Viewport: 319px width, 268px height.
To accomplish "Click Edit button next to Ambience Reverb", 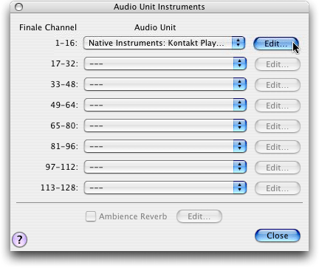I will point(199,216).
